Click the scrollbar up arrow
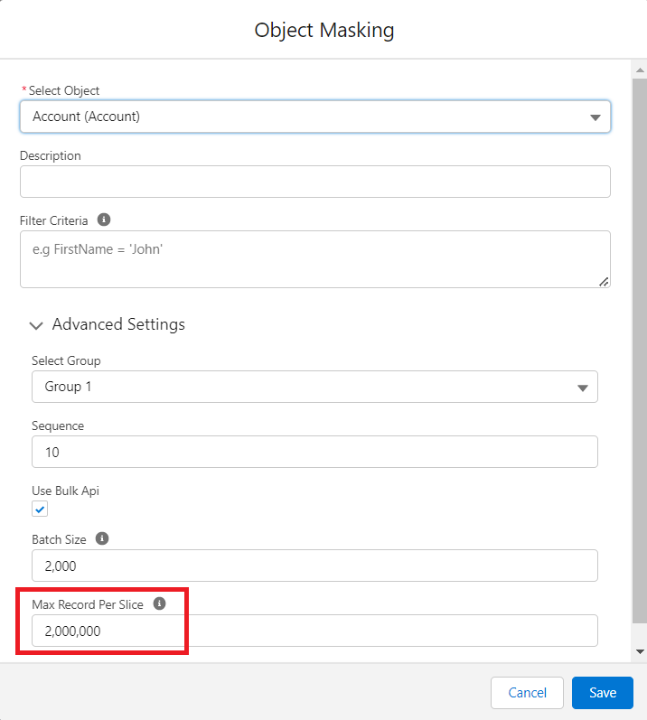This screenshot has width=647, height=720. (640, 70)
